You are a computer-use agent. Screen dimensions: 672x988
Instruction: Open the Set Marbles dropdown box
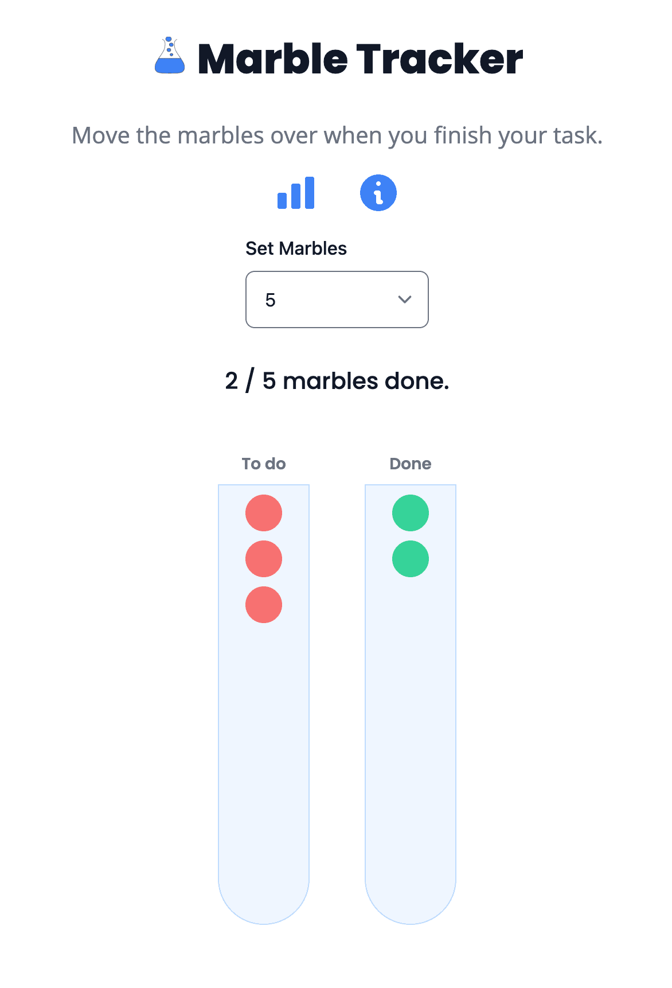pyautogui.click(x=337, y=299)
